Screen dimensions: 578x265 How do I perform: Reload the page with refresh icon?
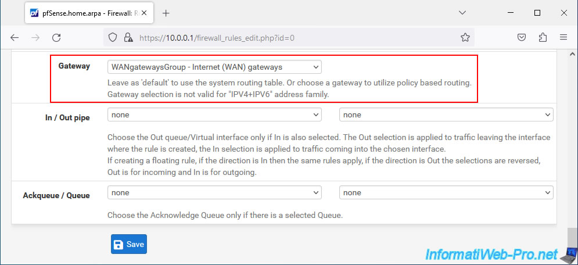click(x=56, y=38)
